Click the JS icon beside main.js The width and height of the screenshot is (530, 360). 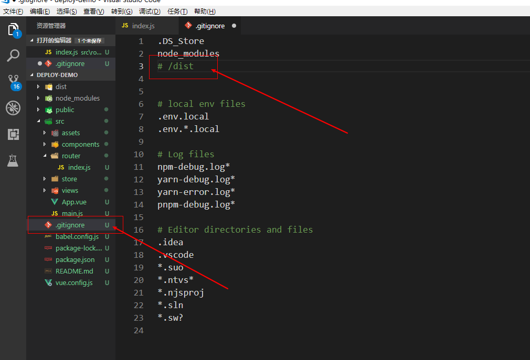tap(55, 213)
